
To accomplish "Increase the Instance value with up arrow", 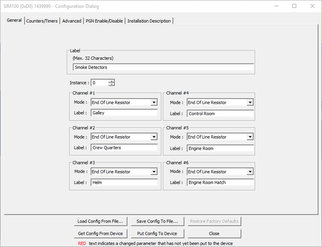I will (x=111, y=81).
